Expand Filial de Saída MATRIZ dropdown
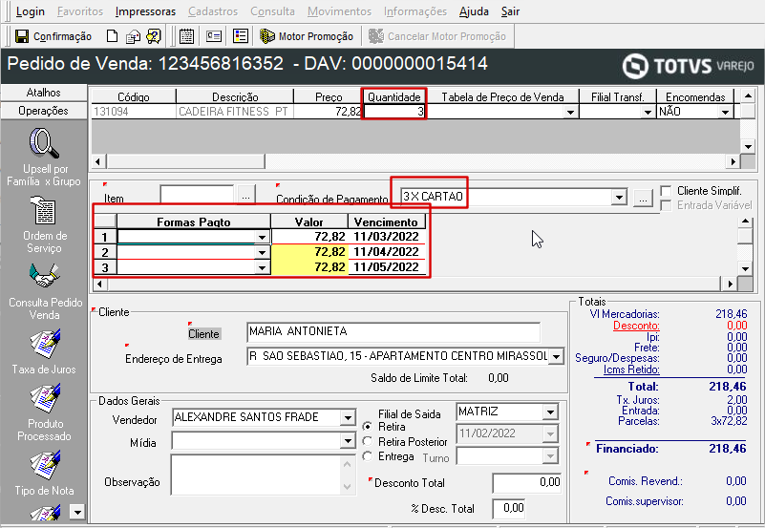The width and height of the screenshot is (765, 528). [550, 412]
